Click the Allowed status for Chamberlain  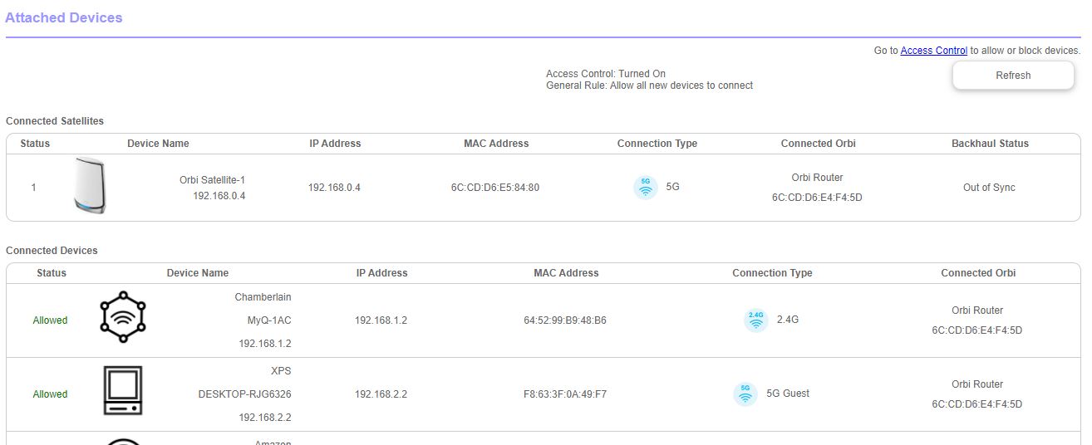point(50,320)
